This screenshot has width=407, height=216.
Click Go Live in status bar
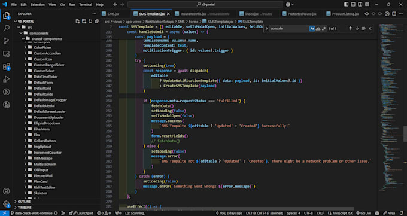363,213
